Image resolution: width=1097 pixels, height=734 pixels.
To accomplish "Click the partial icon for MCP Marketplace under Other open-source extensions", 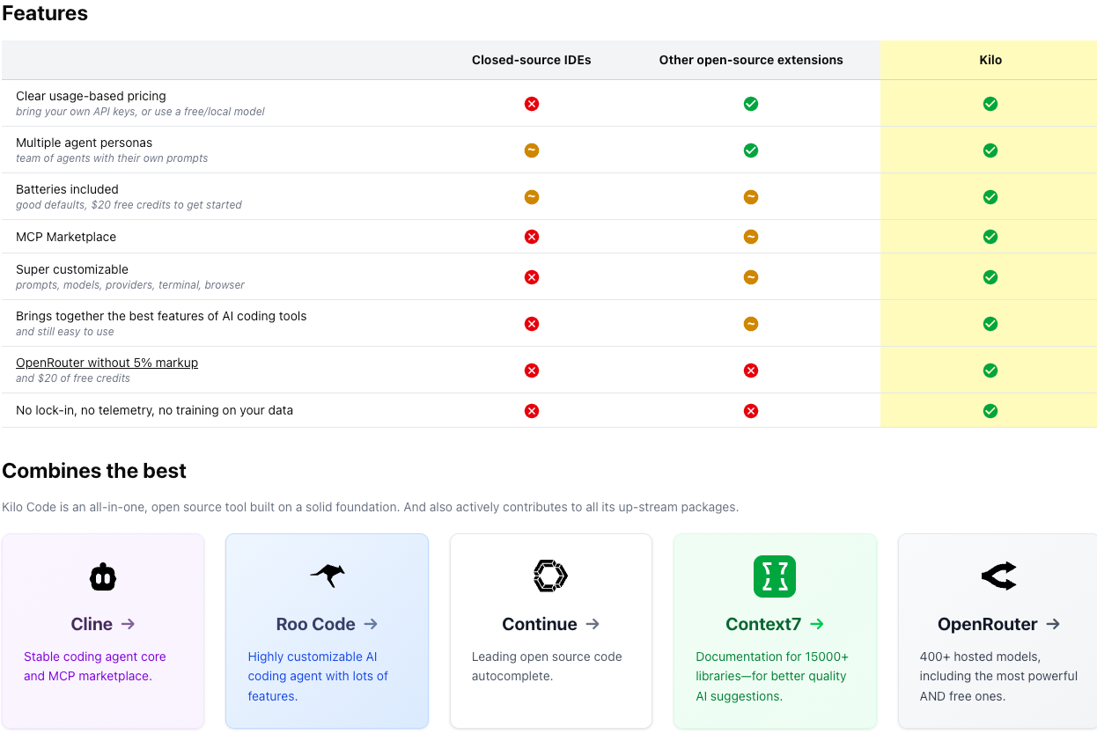I will (x=751, y=237).
